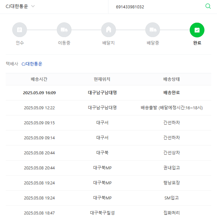
Task: Click the 완료 step label
Action: 197,43
